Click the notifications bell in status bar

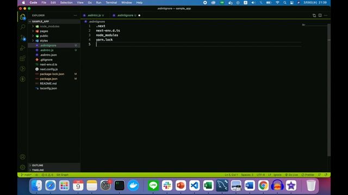[x=326, y=175]
